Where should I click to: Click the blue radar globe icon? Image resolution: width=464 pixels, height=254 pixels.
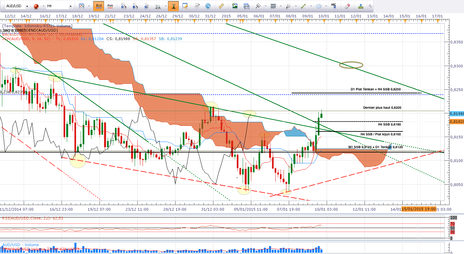tap(208, 6)
